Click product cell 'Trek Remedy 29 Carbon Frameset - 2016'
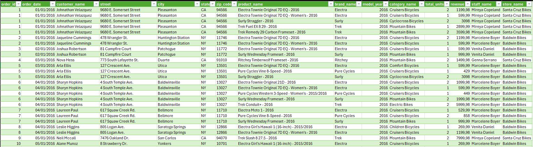 pos(285,32)
